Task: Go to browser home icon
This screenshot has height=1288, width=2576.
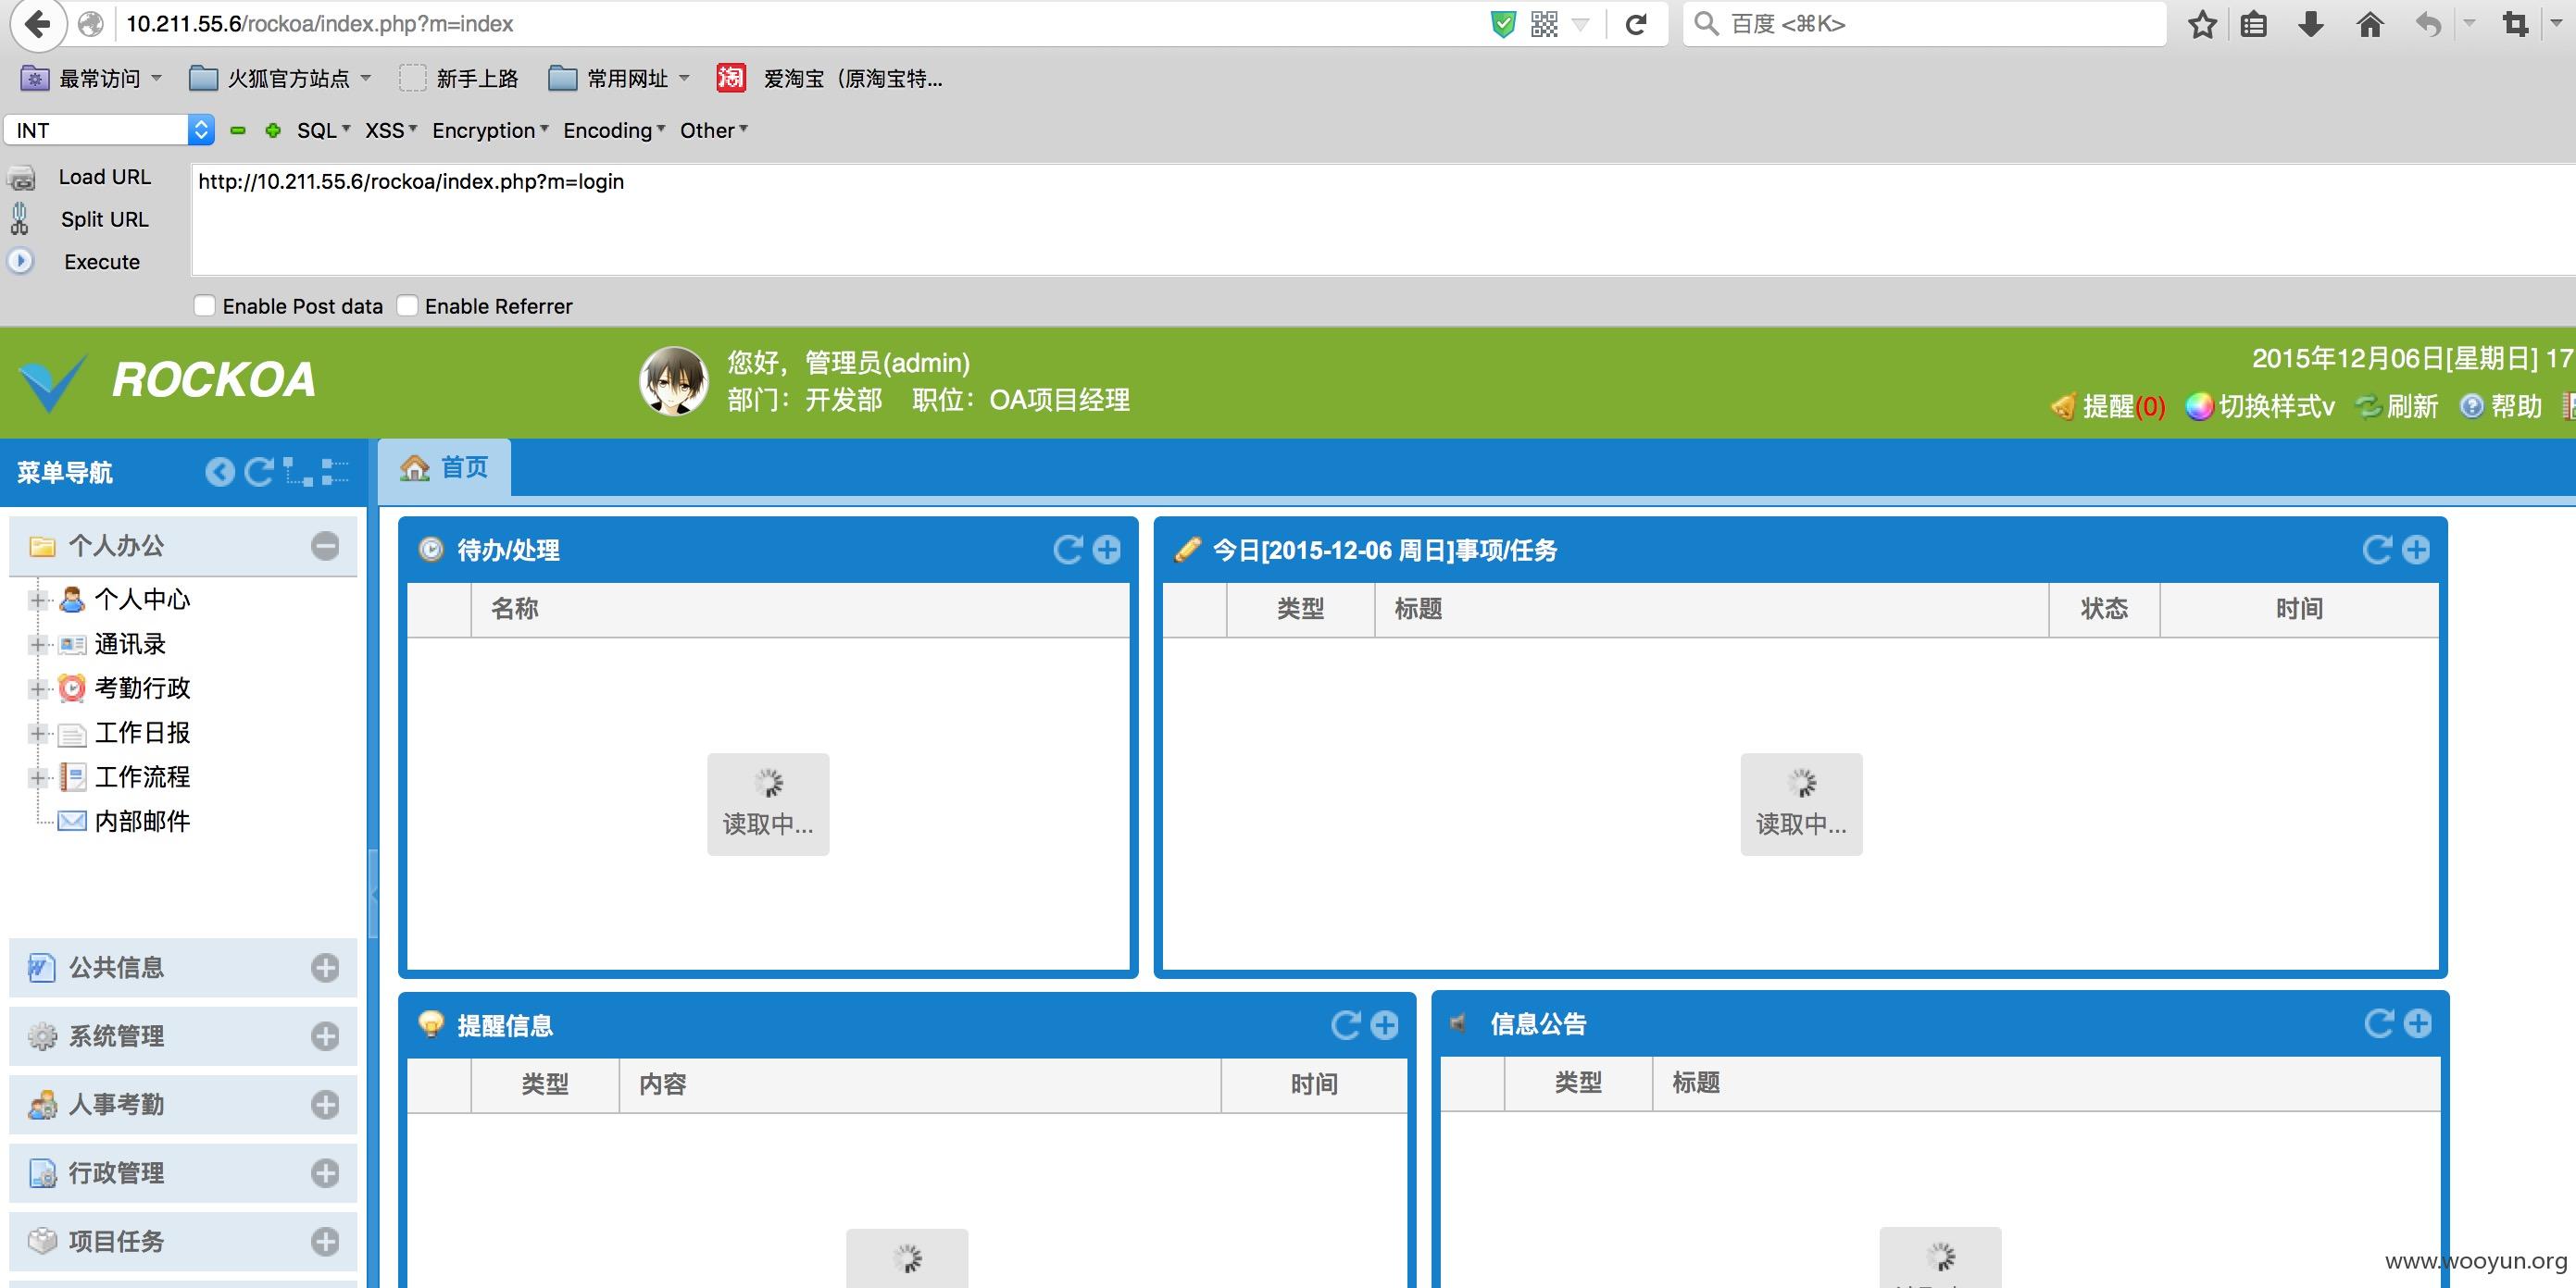Action: pos(2370,24)
